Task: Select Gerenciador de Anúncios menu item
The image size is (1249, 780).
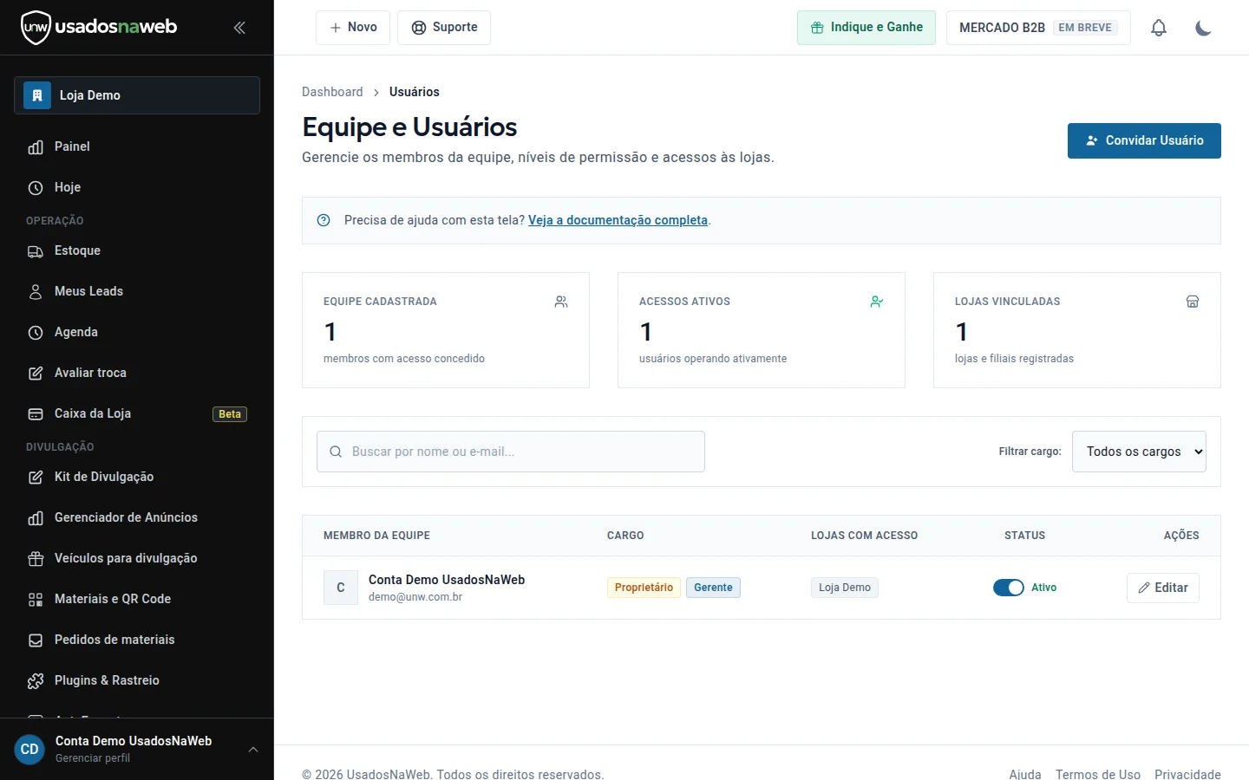Action: click(x=137, y=518)
